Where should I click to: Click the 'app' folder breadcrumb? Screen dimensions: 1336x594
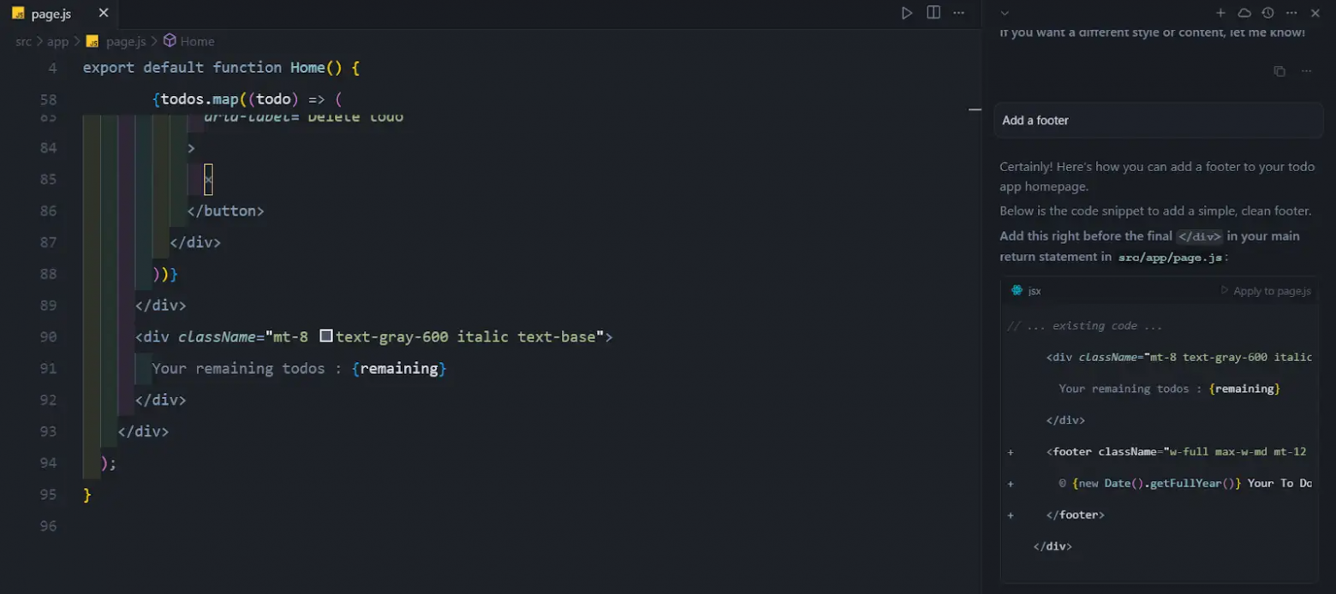point(57,41)
